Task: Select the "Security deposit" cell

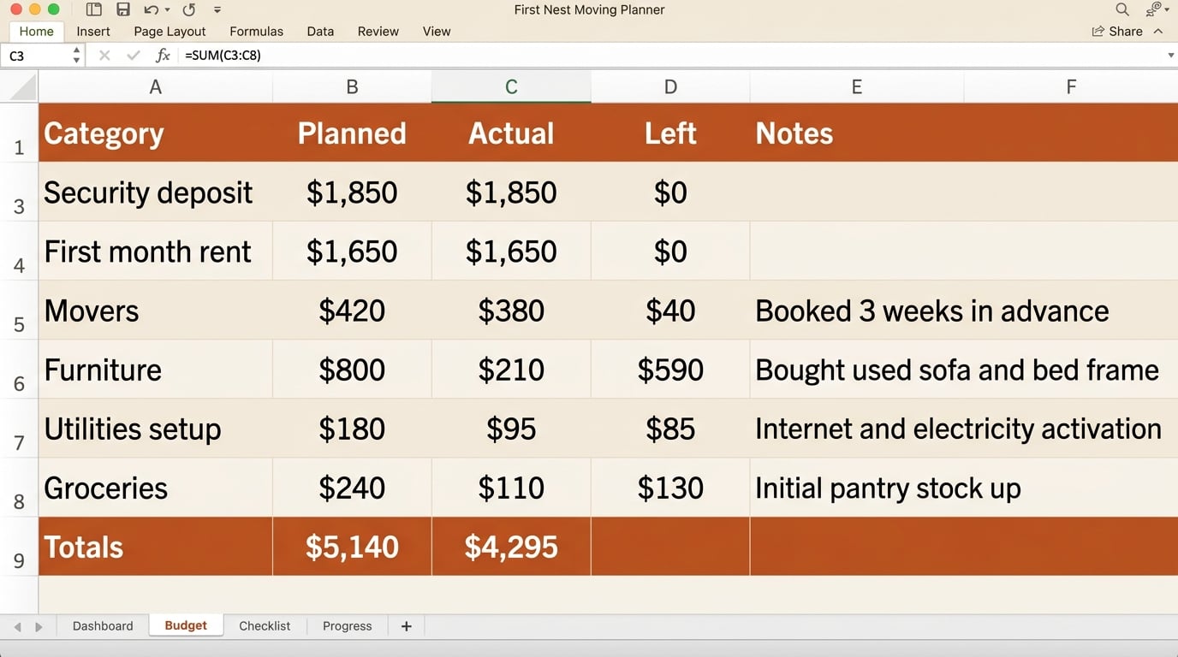Action: click(x=155, y=192)
